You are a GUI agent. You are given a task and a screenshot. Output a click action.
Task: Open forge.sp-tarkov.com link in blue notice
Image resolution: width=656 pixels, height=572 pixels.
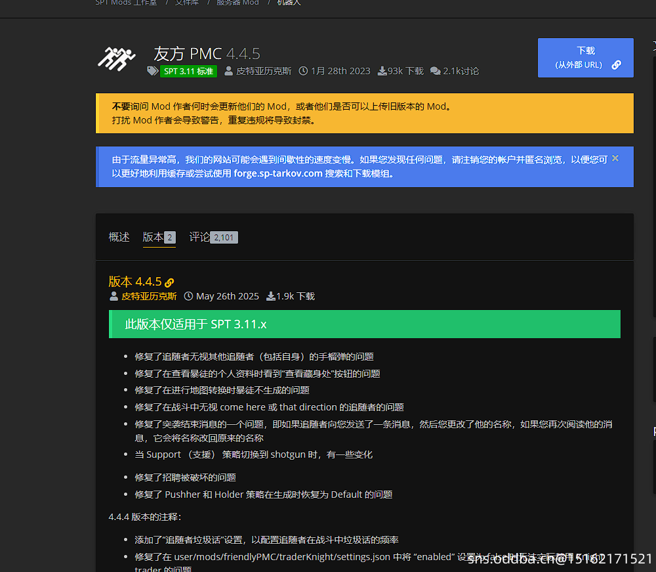[x=277, y=173]
